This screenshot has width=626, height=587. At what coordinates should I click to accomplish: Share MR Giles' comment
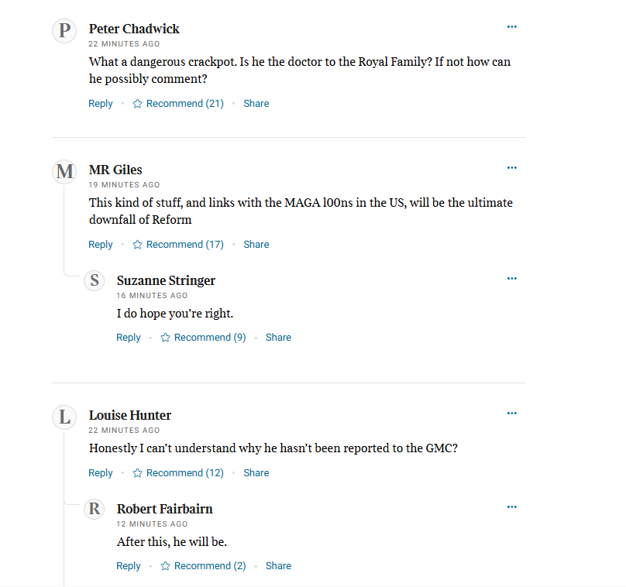pyautogui.click(x=256, y=245)
